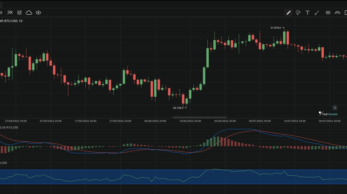Viewport: 347px width, 194px height.
Task: Click the candlestick chart type icon
Action: [1, 13]
